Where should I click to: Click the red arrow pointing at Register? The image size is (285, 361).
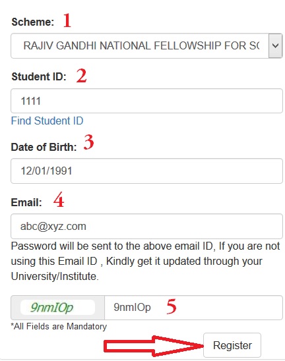coord(153,346)
